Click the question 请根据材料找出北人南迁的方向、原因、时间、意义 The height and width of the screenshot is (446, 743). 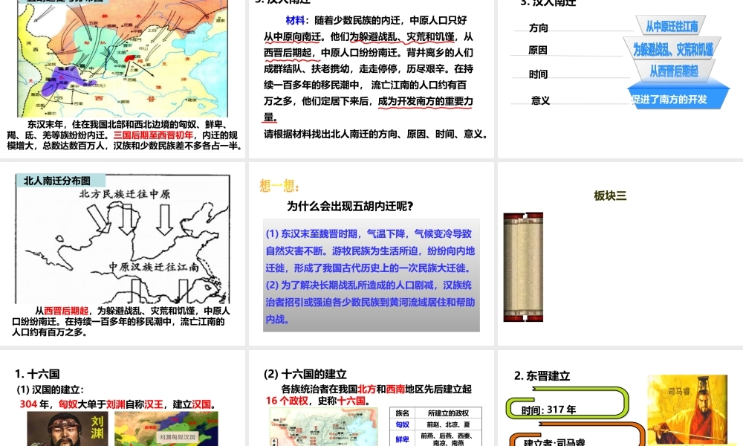point(376,134)
